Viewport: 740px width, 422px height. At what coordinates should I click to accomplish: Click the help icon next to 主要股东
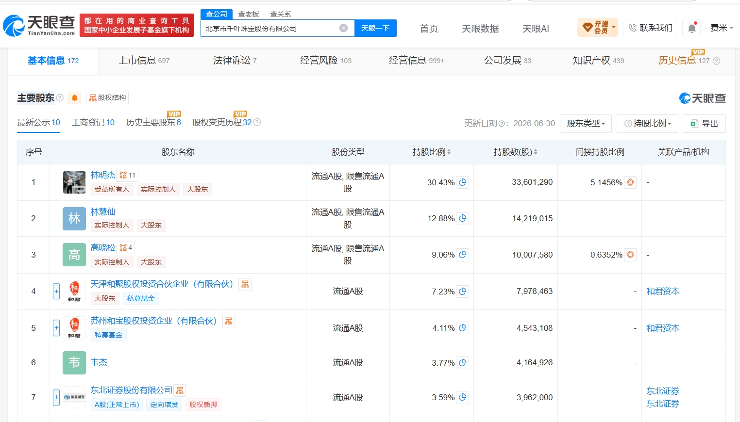tap(60, 98)
